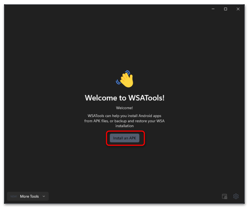Open settings via the gear icon
The width and height of the screenshot is (249, 208).
coord(236,196)
